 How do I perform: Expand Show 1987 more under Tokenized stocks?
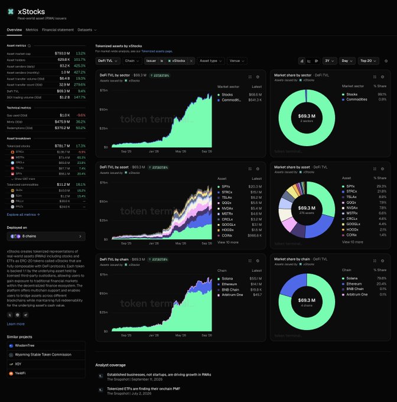[23, 179]
